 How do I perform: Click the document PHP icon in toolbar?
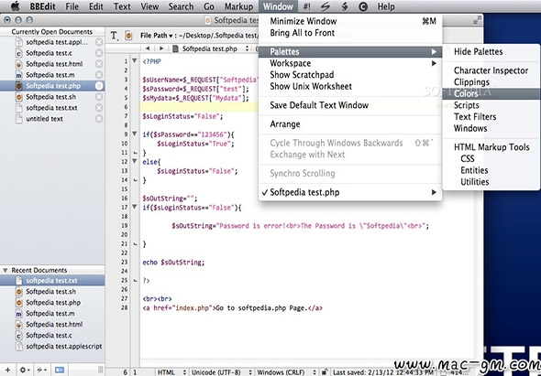[128, 36]
